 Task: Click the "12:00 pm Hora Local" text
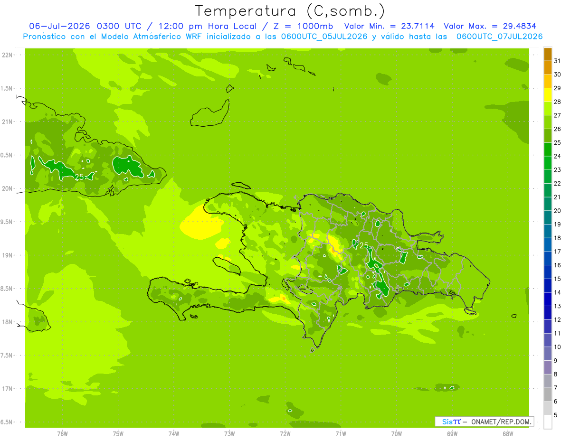[206, 26]
